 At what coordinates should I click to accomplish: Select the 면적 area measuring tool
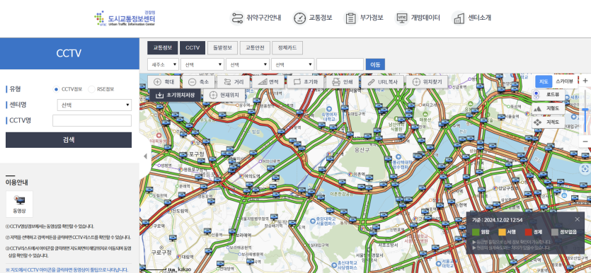(268, 82)
